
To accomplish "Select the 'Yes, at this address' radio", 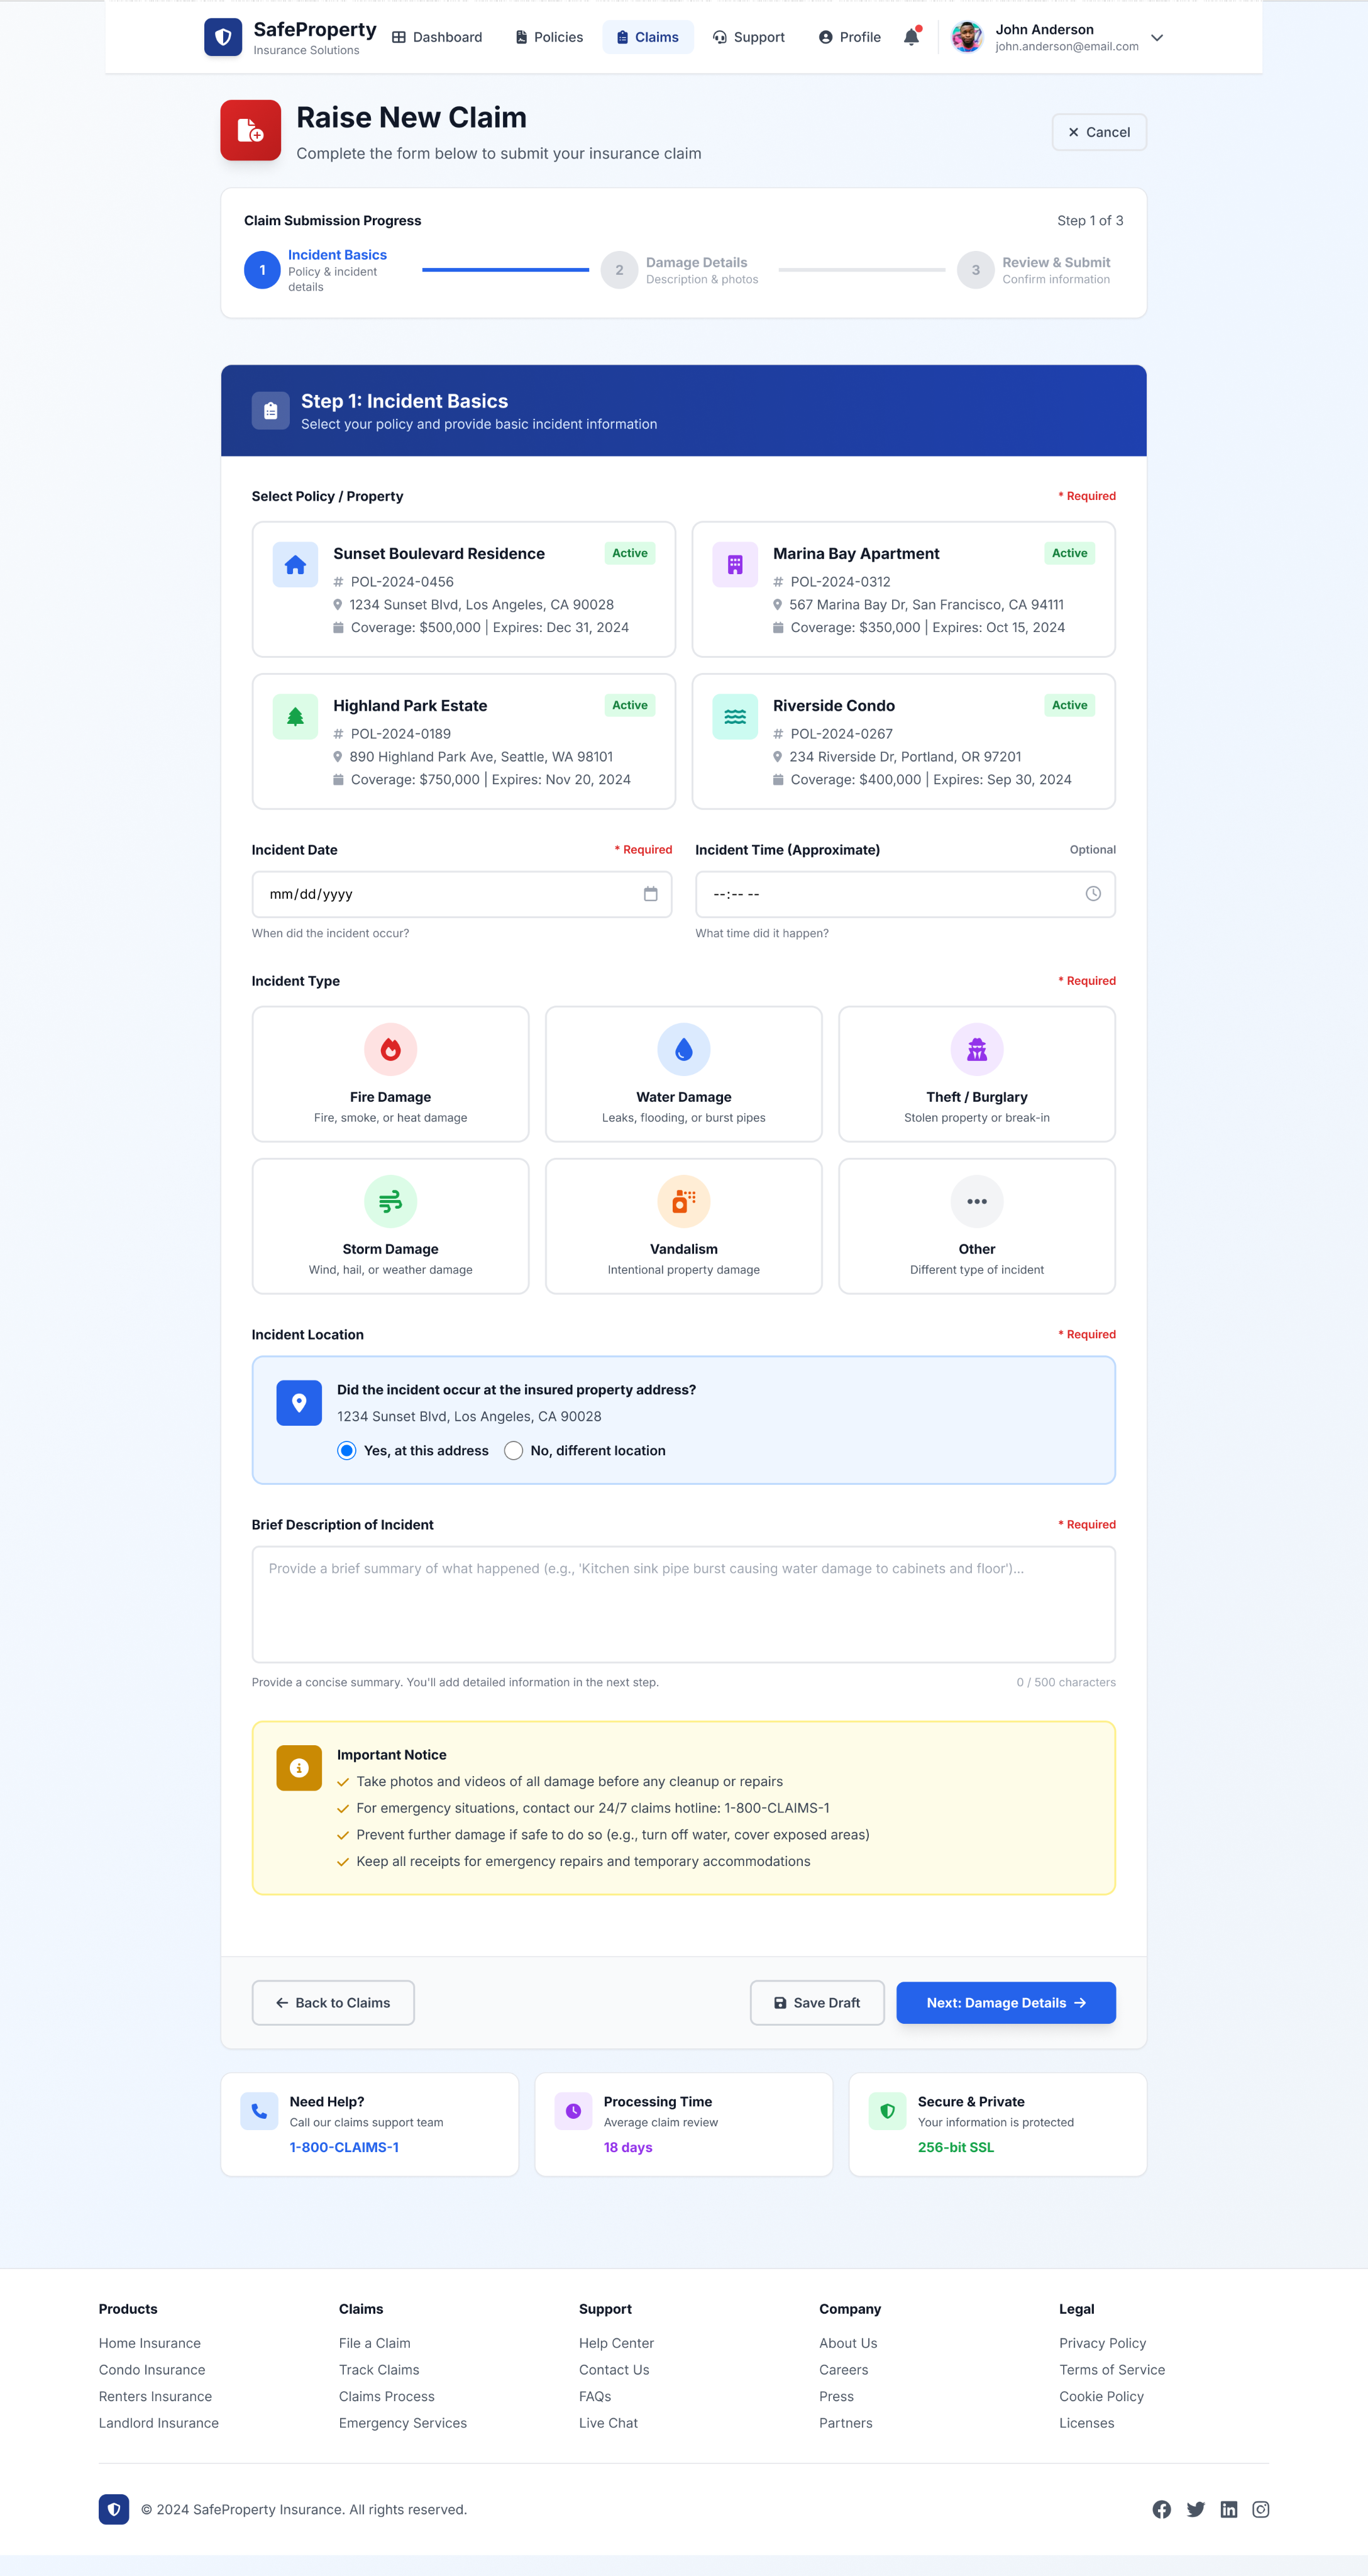I will click(x=346, y=1450).
